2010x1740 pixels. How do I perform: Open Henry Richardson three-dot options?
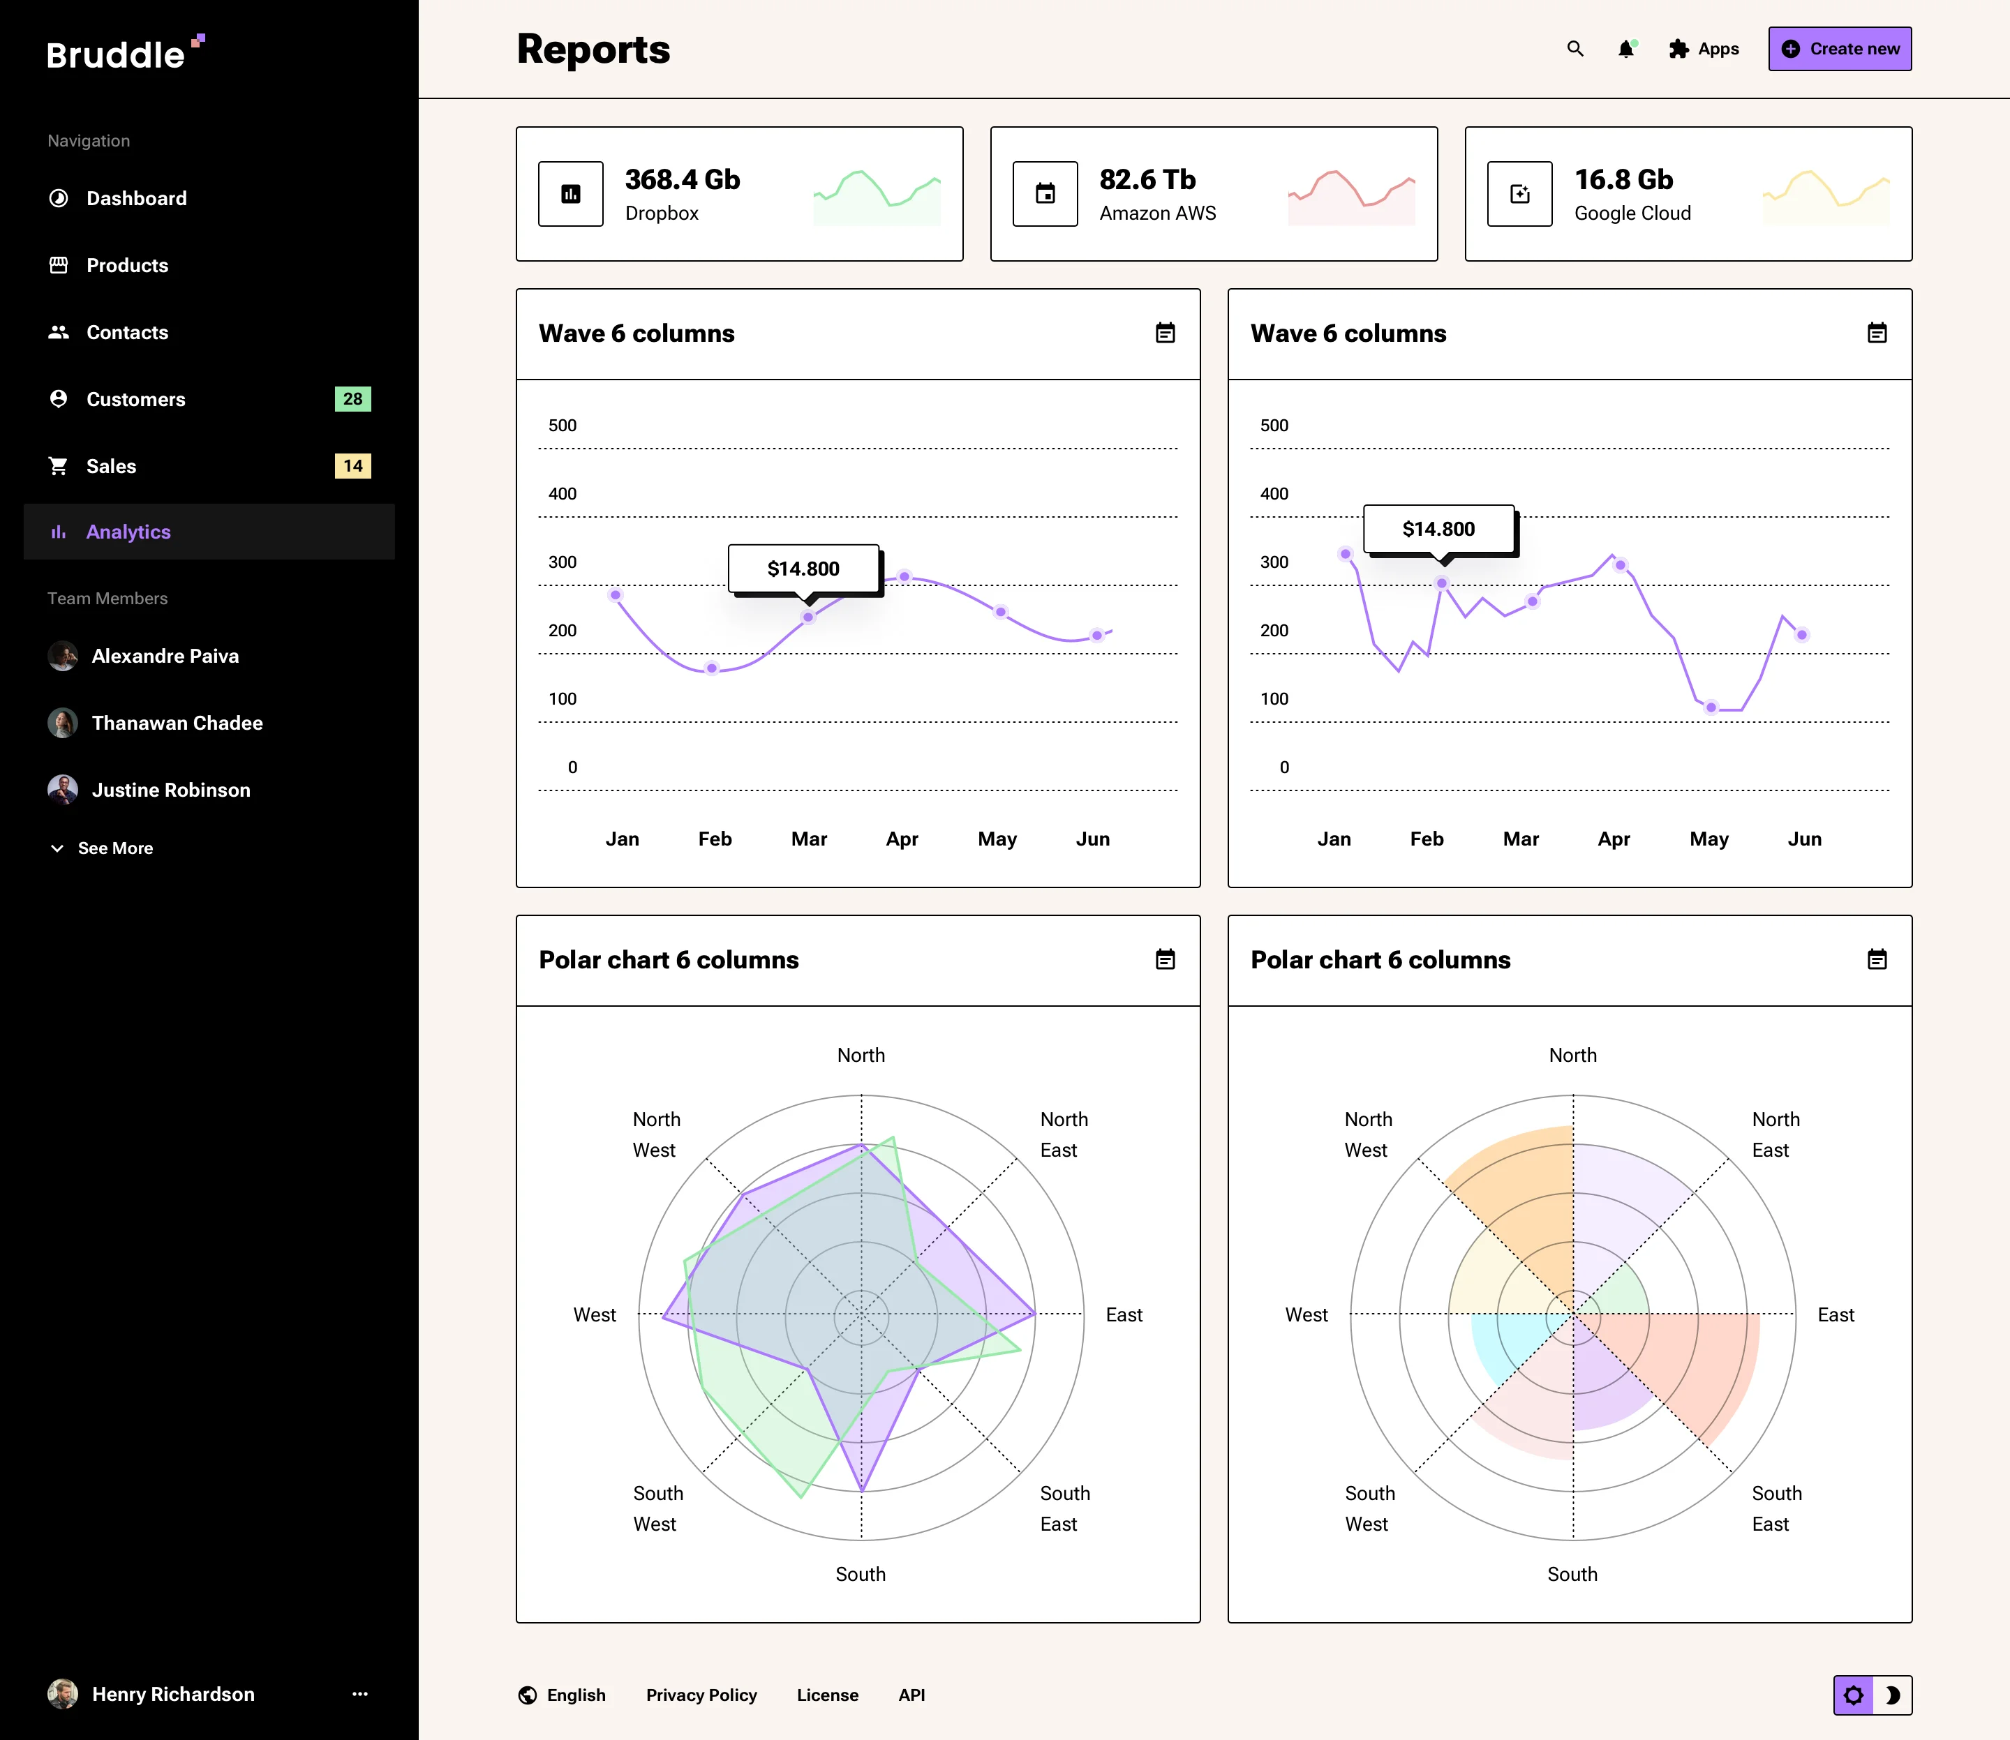(x=360, y=1695)
